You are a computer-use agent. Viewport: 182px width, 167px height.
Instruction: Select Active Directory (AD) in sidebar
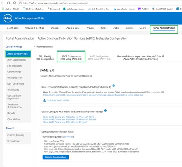(18, 54)
